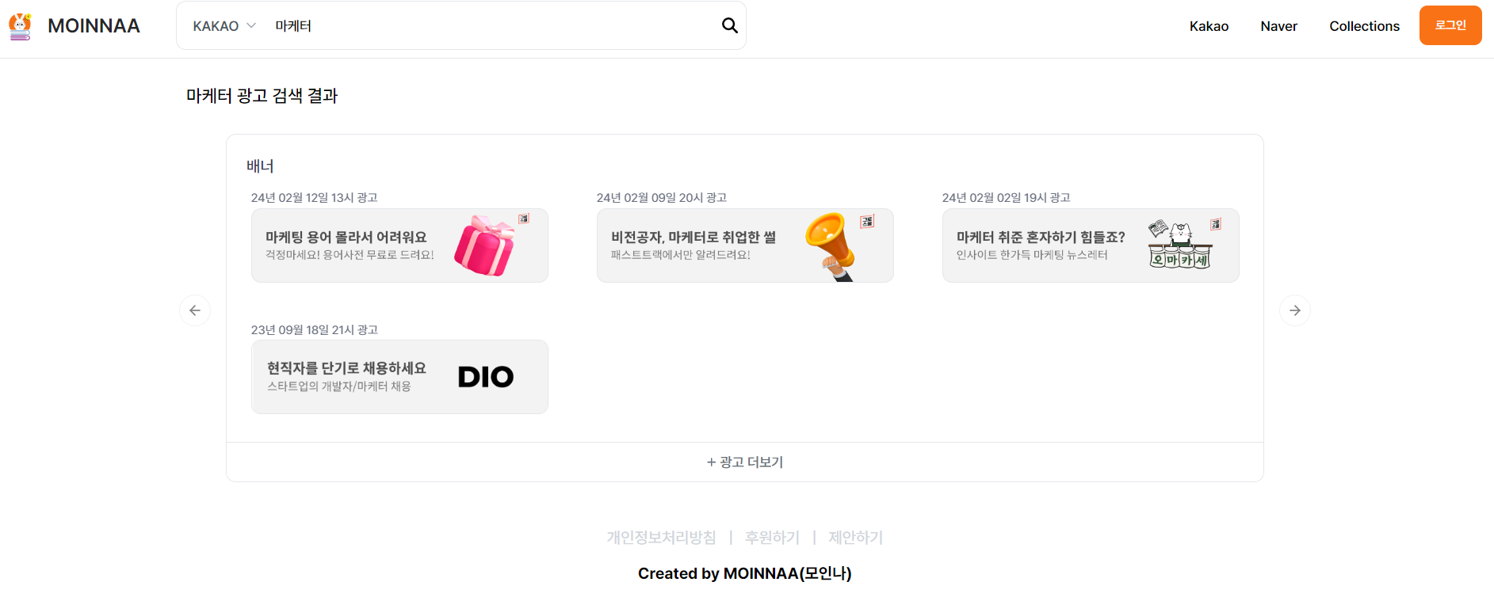The width and height of the screenshot is (1494, 601).
Task: Open the KAKAO platform dropdown
Action: point(223,25)
